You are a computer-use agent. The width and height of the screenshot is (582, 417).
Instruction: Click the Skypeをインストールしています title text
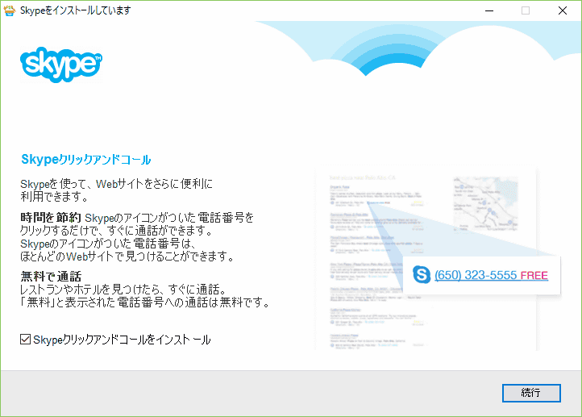(75, 10)
